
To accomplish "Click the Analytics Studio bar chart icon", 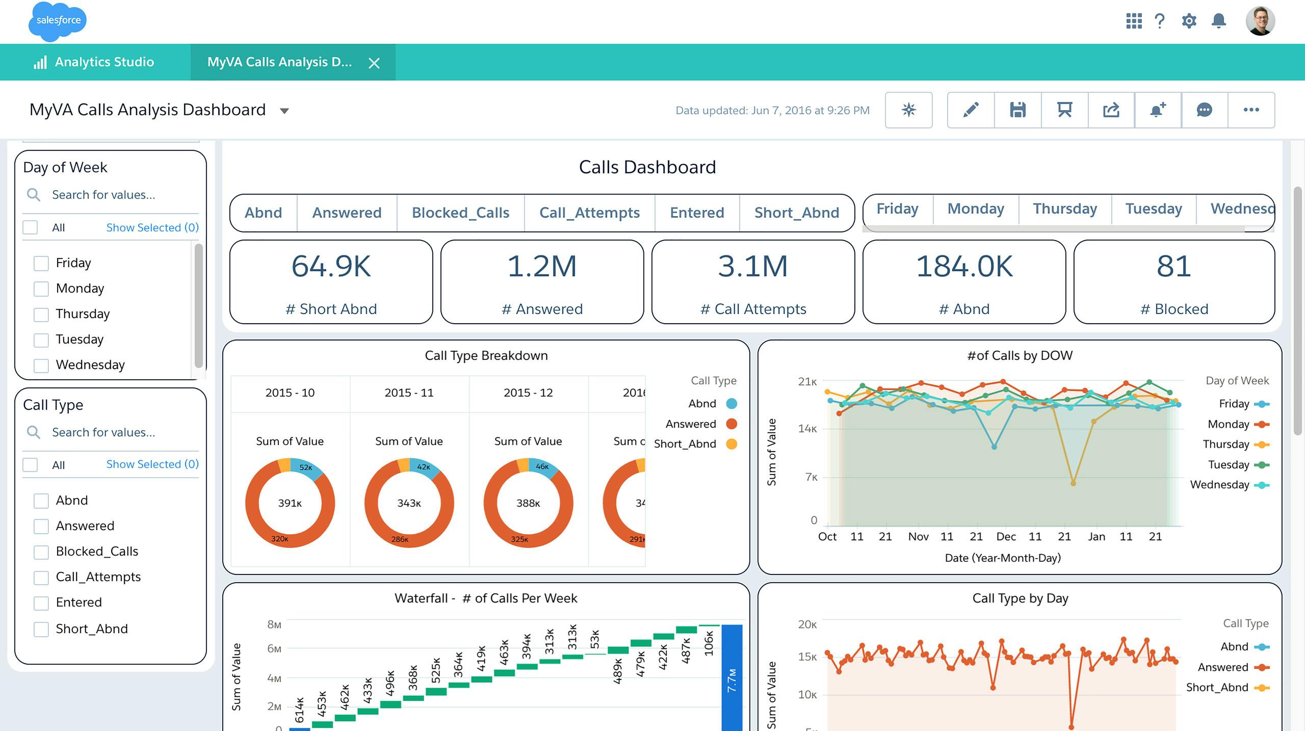I will 40,62.
